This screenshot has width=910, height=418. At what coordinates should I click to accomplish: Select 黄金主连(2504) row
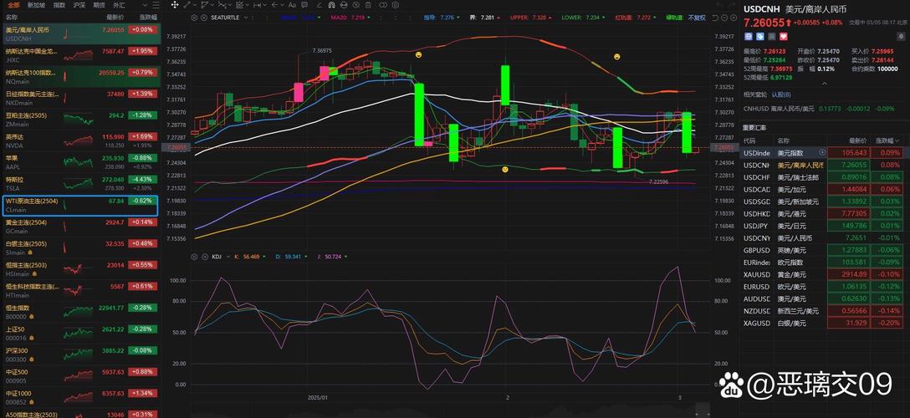pos(80,226)
